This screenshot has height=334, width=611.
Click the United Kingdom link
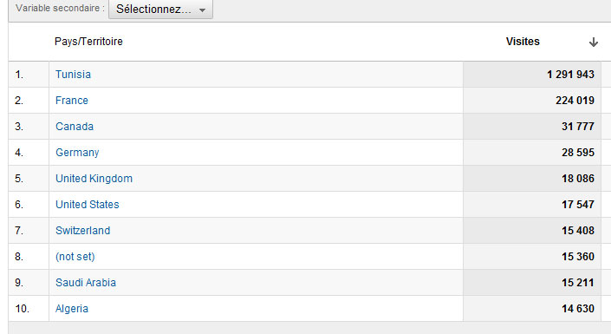(94, 179)
